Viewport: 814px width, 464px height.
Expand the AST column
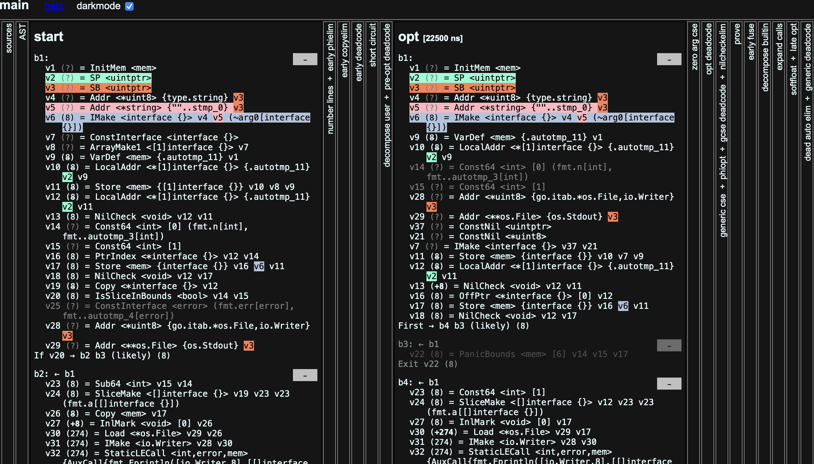(22, 32)
